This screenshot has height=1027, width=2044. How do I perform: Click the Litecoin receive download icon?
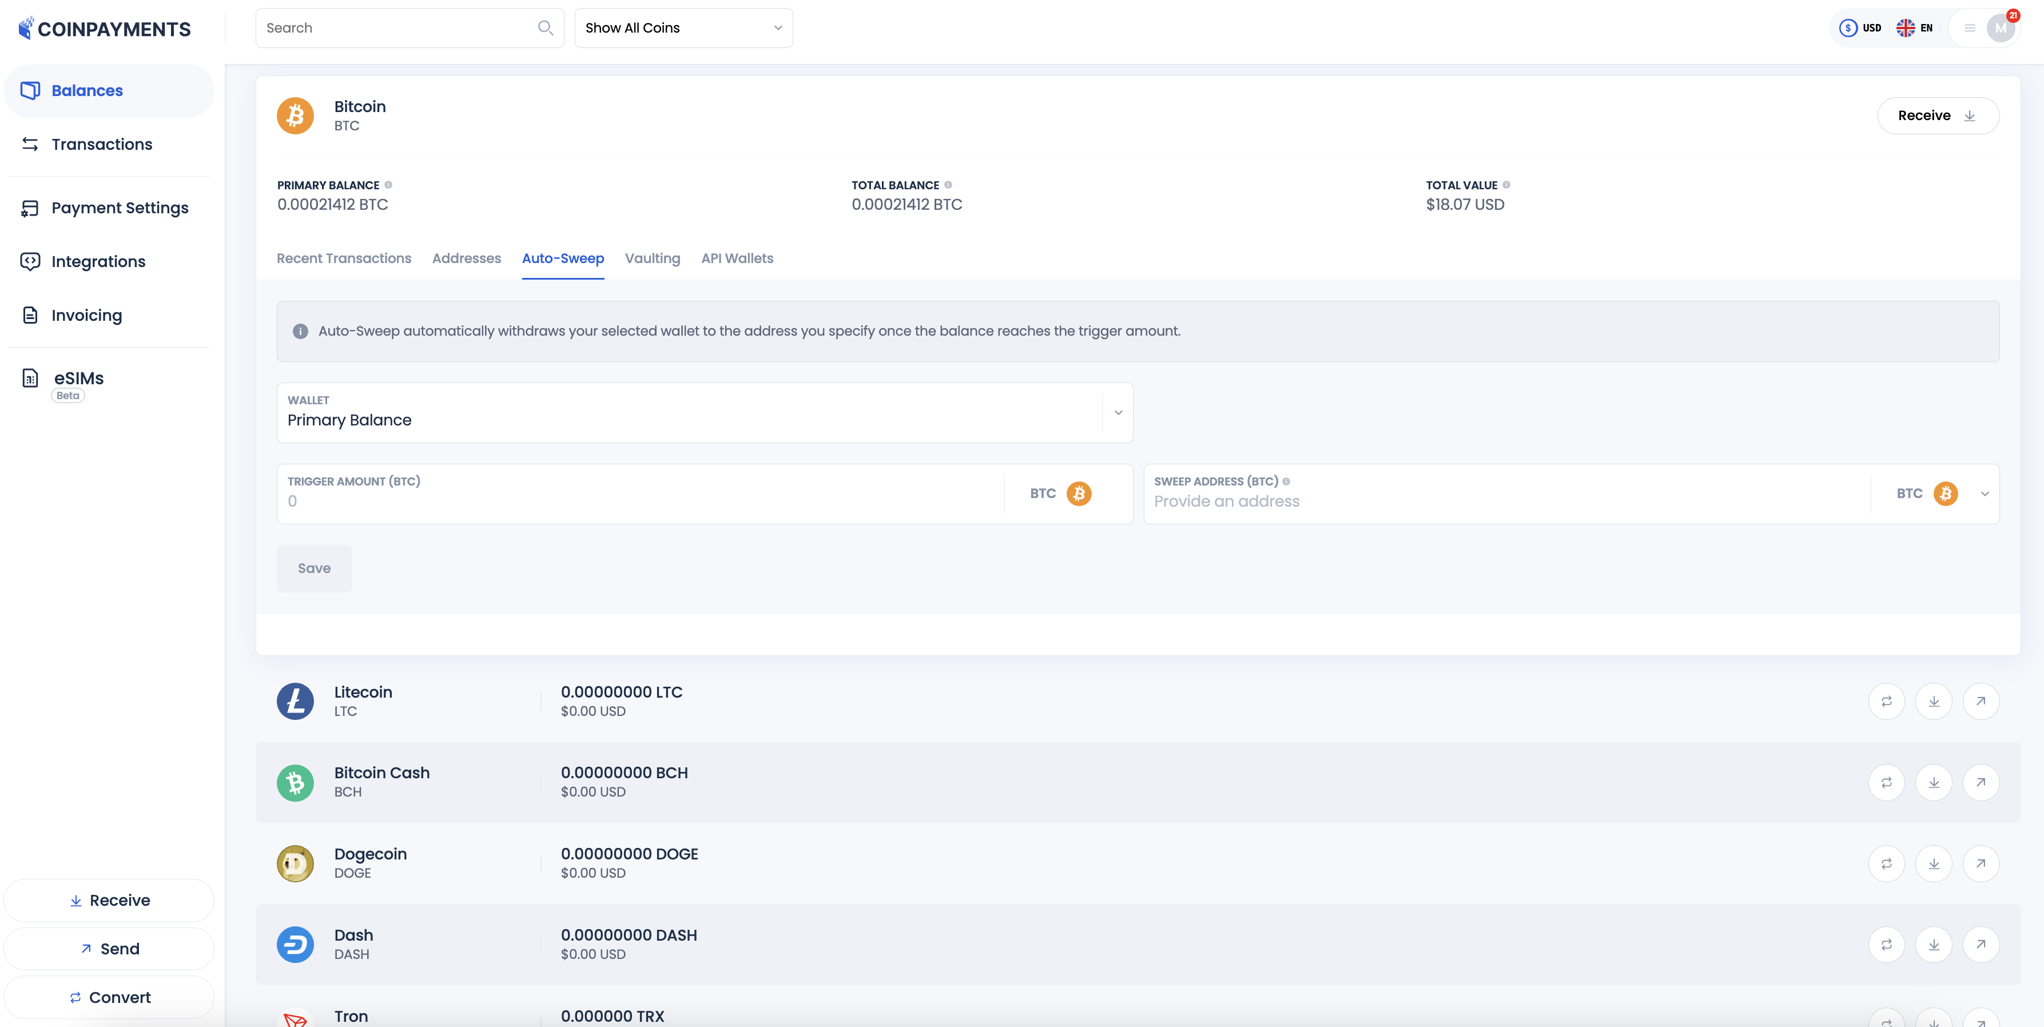(1934, 702)
